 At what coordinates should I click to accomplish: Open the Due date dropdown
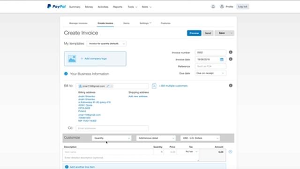pos(210,73)
